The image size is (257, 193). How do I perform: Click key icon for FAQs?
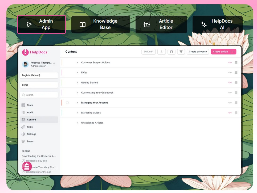pyautogui.click(x=230, y=73)
